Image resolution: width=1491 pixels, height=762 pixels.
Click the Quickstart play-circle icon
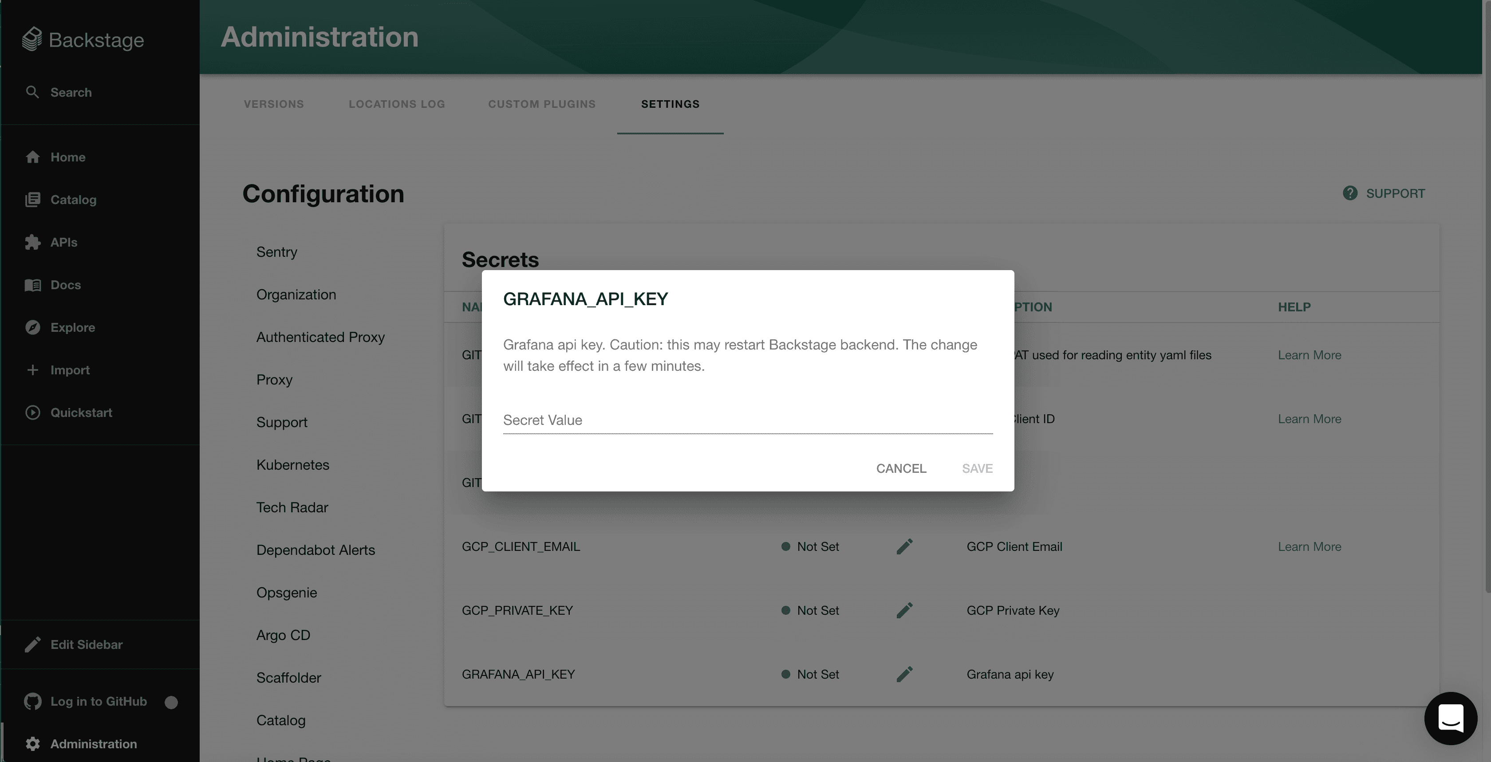point(32,412)
